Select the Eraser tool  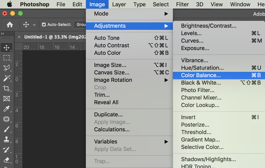6,160
